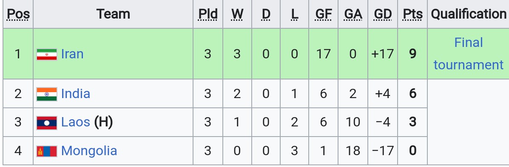The image size is (509, 167).
Task: Follow the Final tournament qualification link
Action: tap(469, 54)
